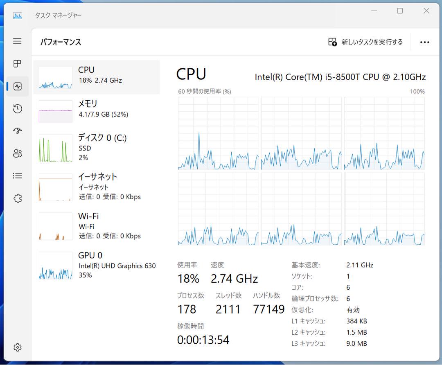Screen dimensions: 442x365
Task: Open the Processes page icon
Action: coord(17,64)
